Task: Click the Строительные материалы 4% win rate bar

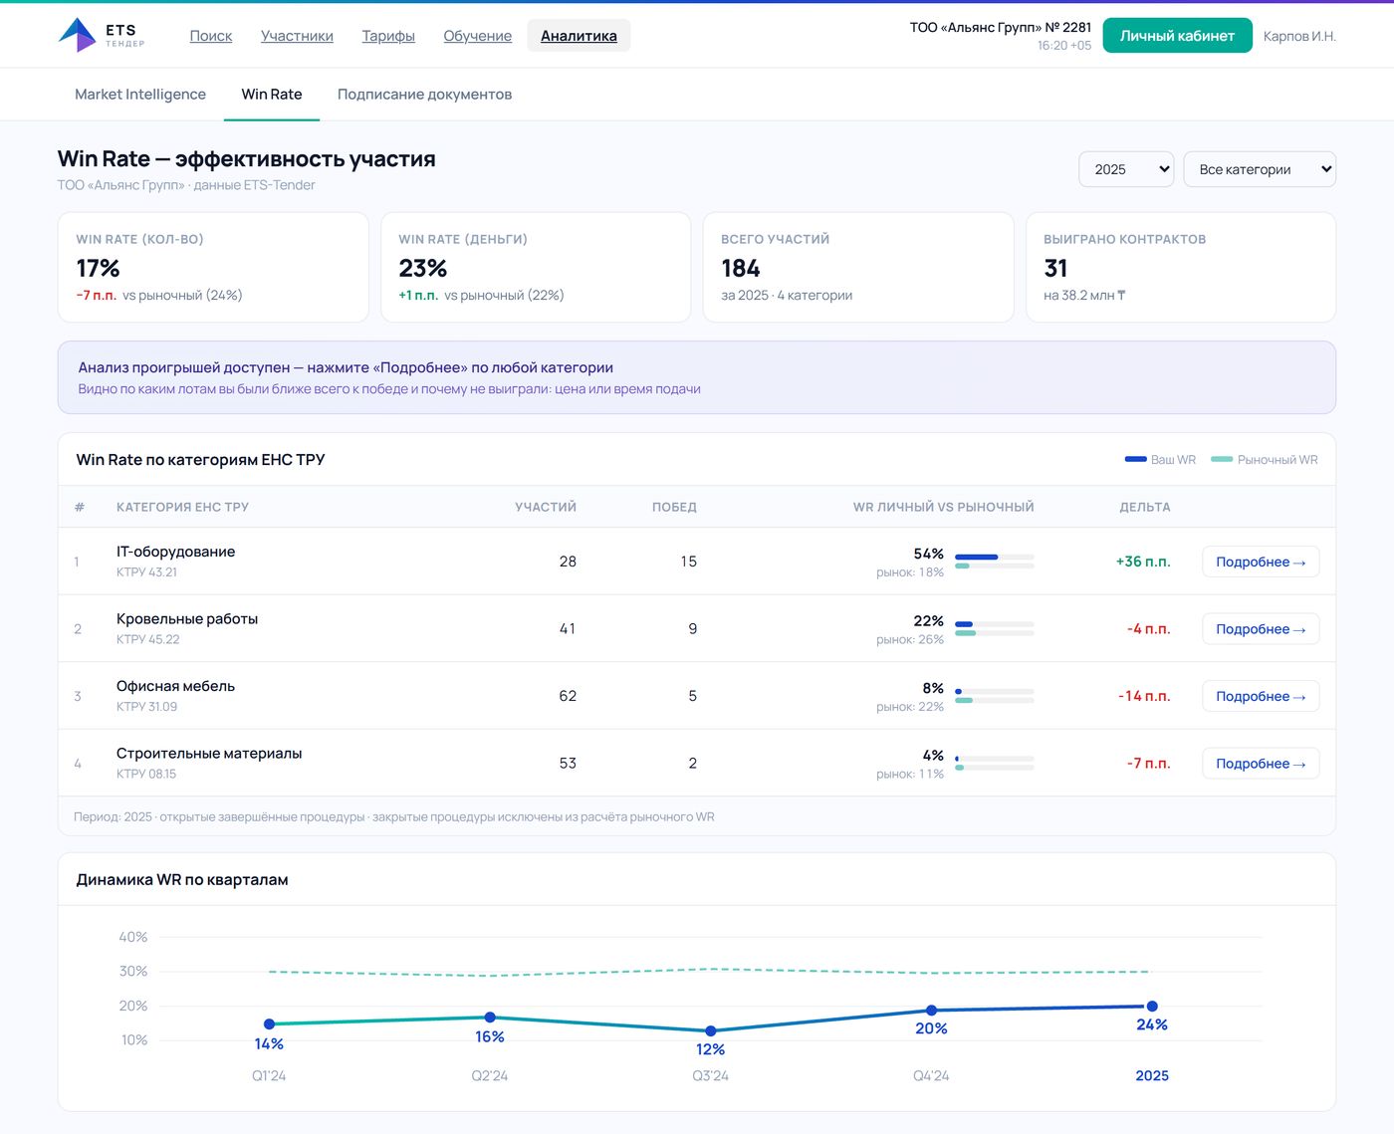Action: pos(995,759)
